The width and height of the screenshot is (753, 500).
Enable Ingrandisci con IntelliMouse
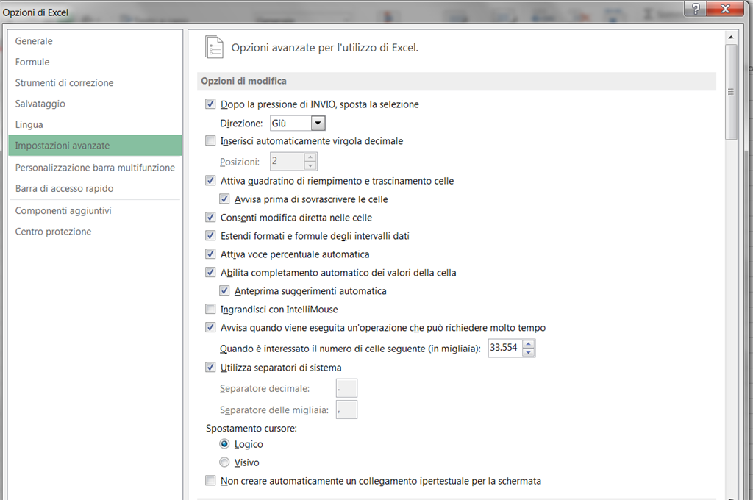coord(210,309)
